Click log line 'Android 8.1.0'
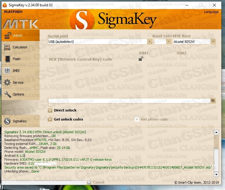The width and height of the screenshot is (225, 190). (x=14, y=156)
